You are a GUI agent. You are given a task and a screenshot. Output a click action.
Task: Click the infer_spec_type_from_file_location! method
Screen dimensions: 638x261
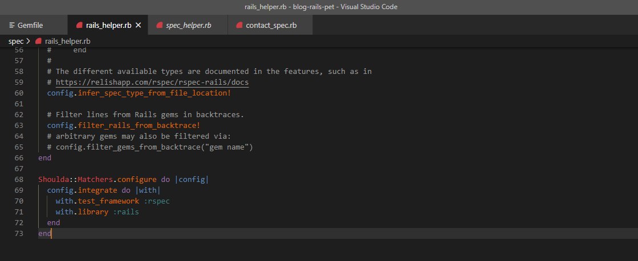tap(154, 93)
